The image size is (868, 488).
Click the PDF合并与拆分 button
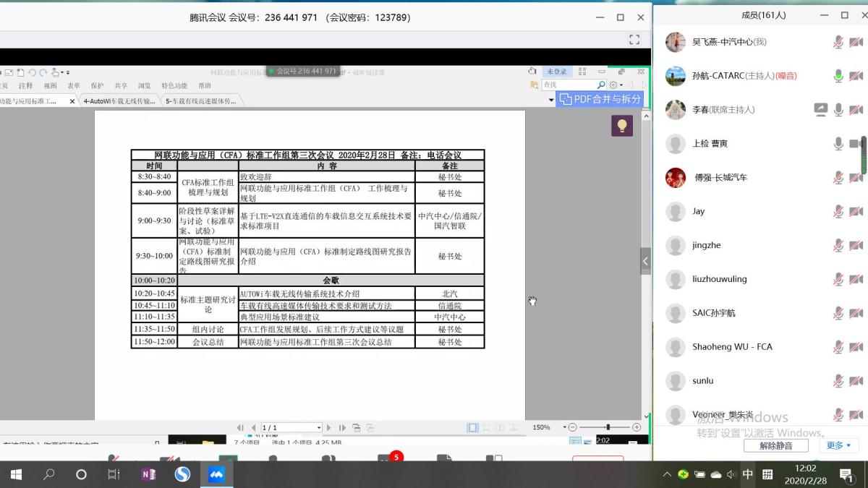pos(600,99)
